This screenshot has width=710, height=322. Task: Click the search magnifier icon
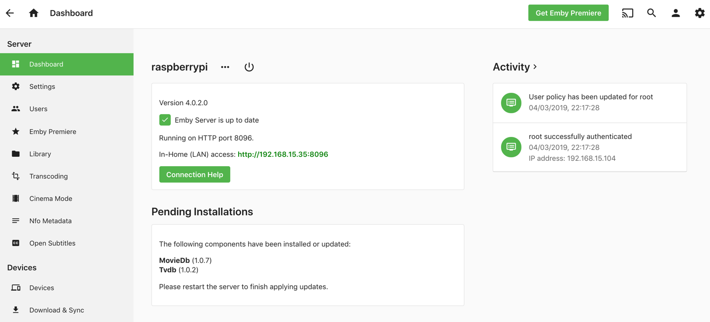click(x=651, y=13)
